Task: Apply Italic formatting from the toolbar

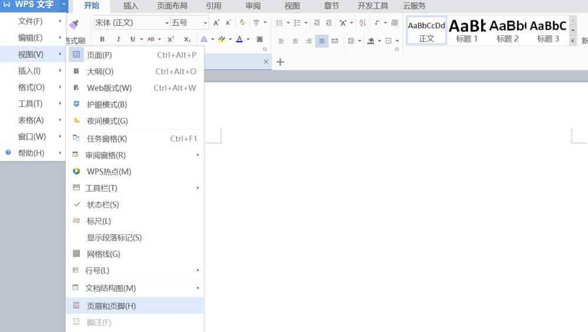Action: coord(118,39)
